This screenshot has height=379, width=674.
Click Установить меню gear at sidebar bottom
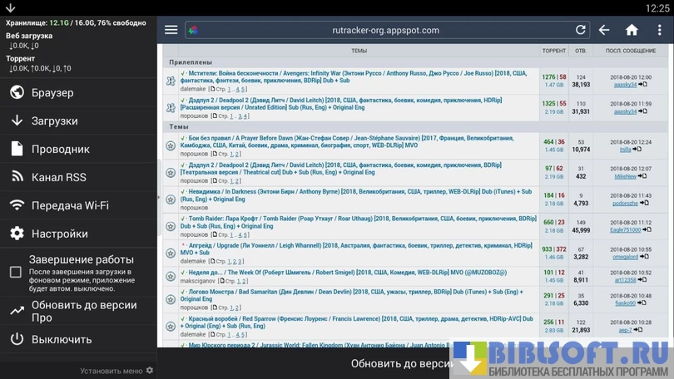point(150,371)
